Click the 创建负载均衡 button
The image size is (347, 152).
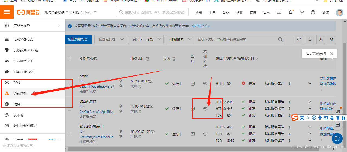click(78, 39)
